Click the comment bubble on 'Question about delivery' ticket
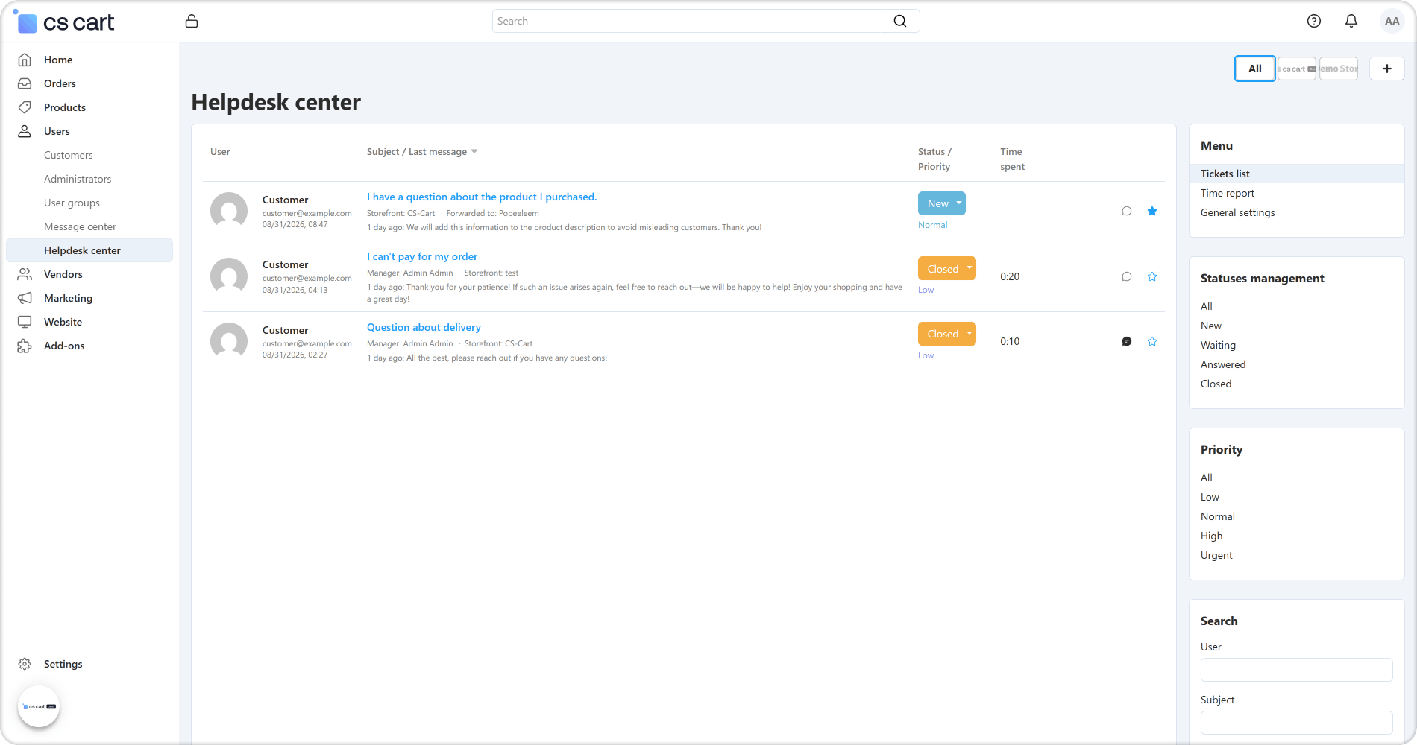 click(1127, 341)
